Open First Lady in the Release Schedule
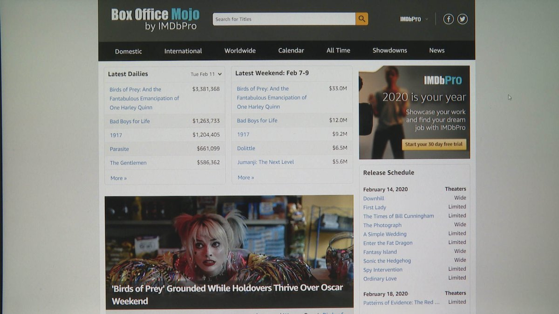Screen dimensions: 559x314 pyautogui.click(x=375, y=207)
